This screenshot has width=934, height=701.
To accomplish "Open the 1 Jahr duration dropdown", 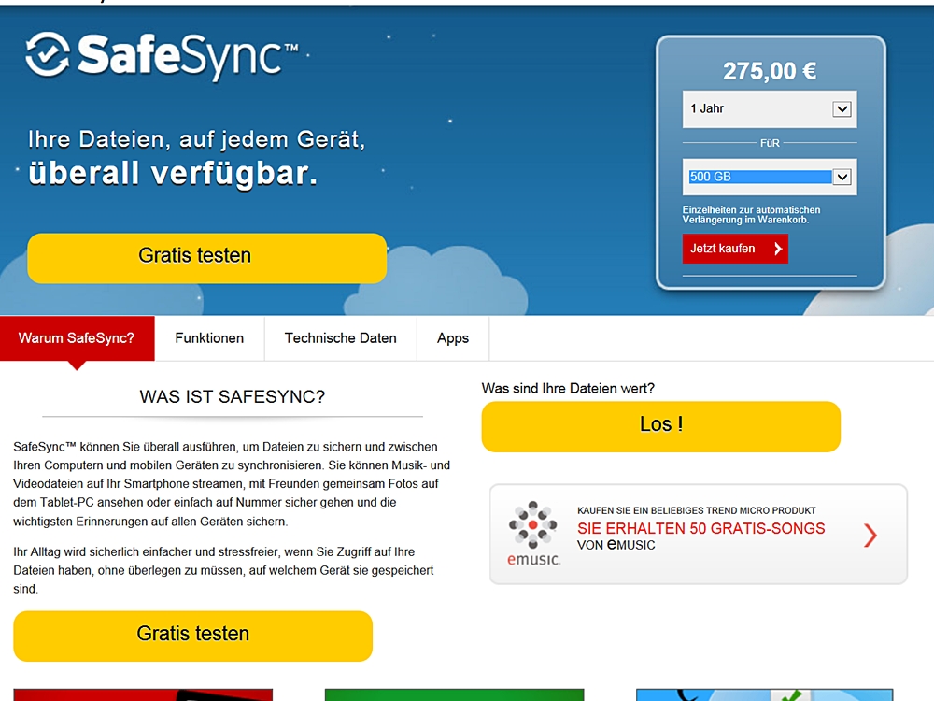I will [770, 109].
